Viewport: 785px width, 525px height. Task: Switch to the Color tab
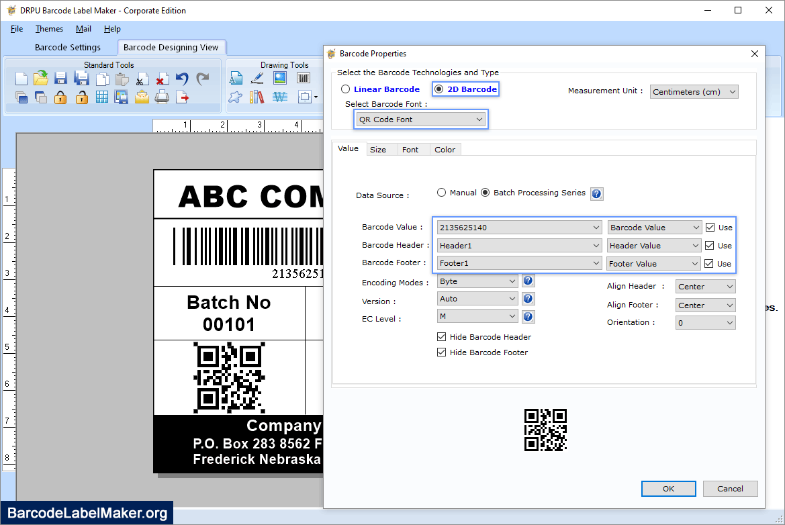tap(445, 150)
